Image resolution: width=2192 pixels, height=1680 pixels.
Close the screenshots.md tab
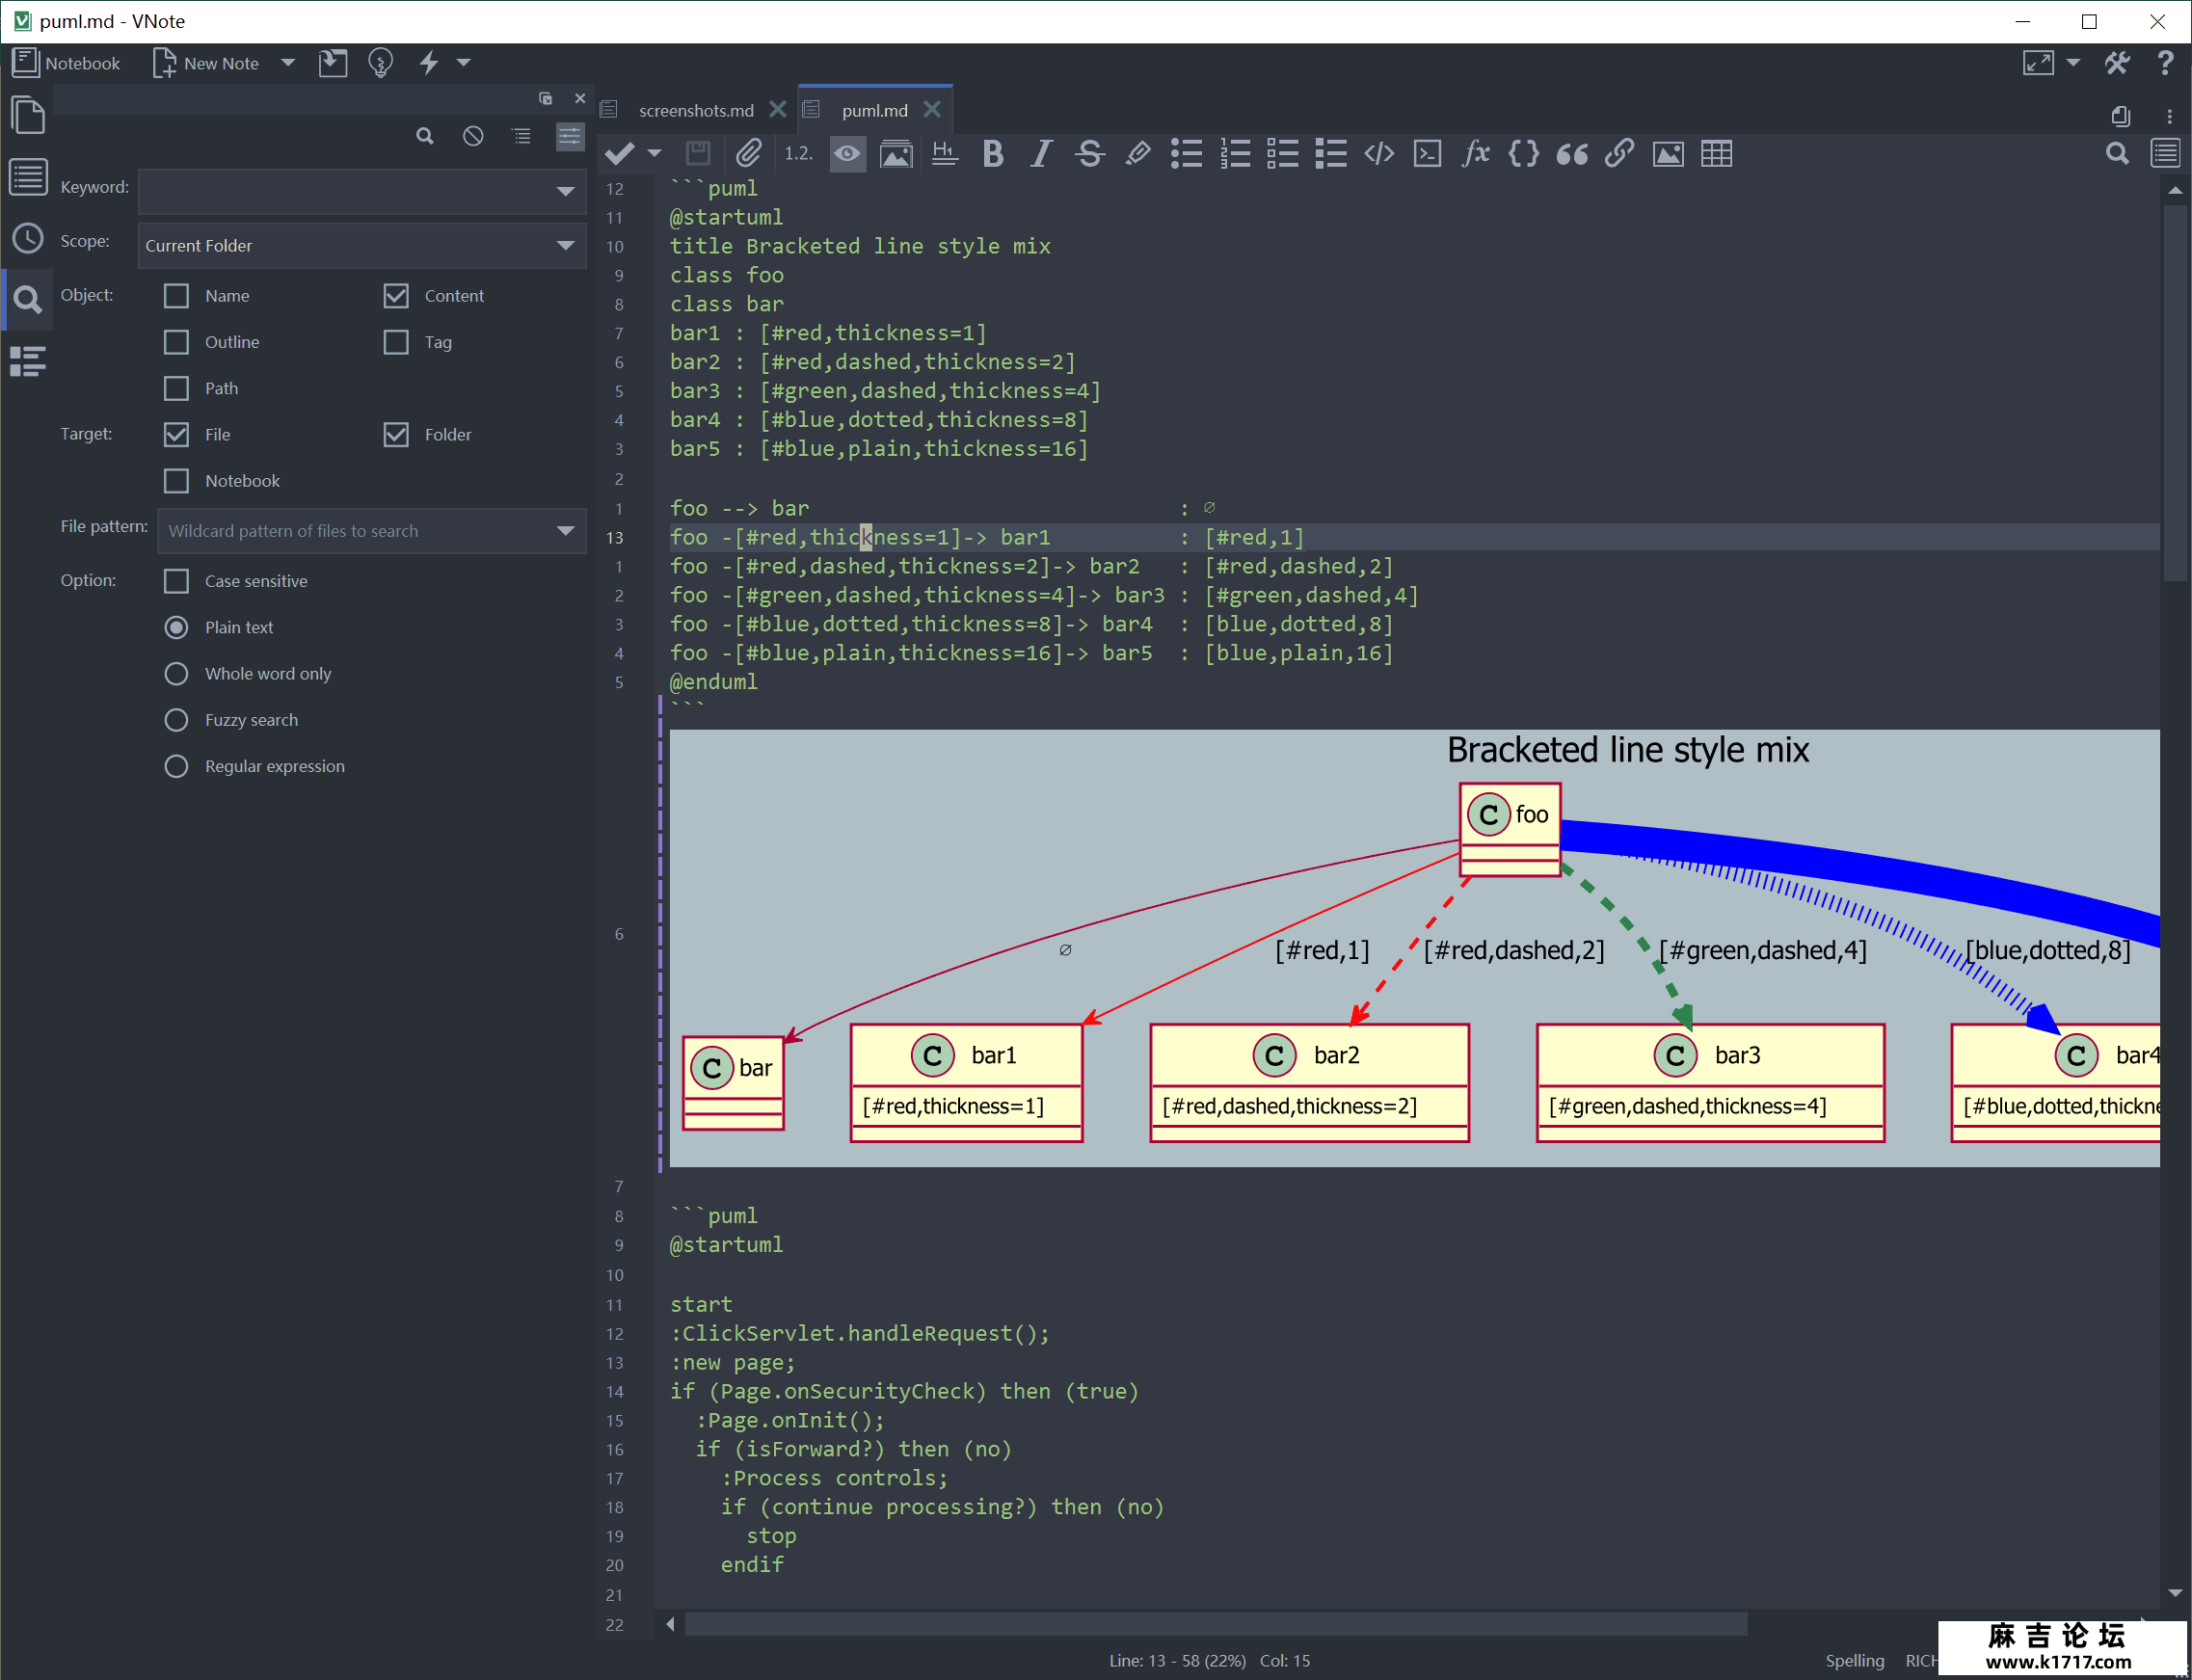click(777, 109)
